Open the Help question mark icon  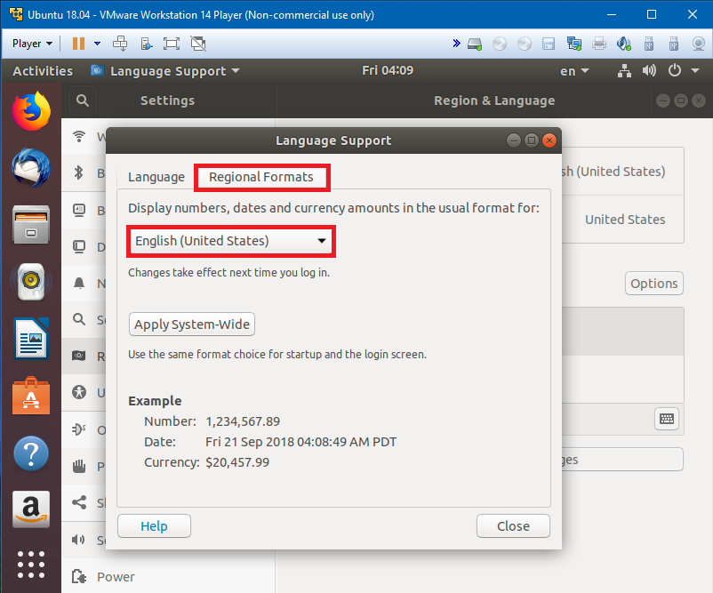(x=31, y=453)
